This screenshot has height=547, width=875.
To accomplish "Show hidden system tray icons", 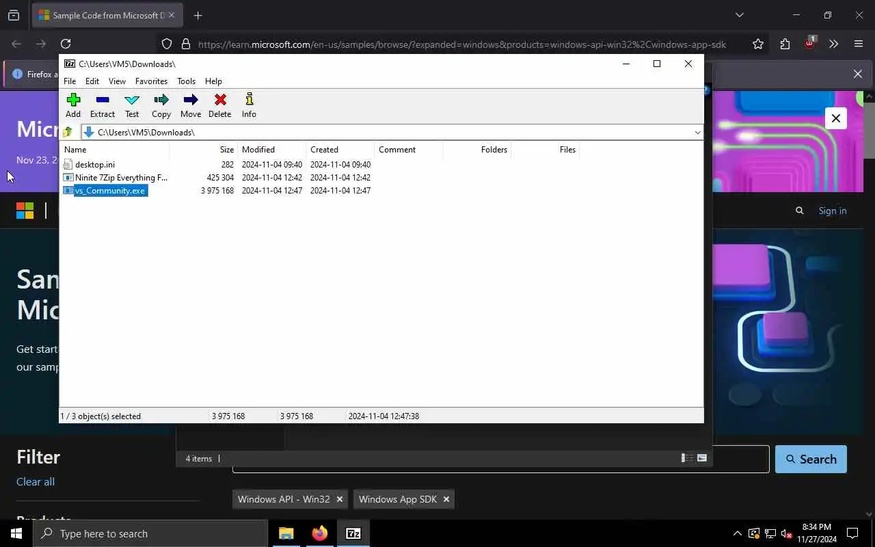I will tap(737, 533).
